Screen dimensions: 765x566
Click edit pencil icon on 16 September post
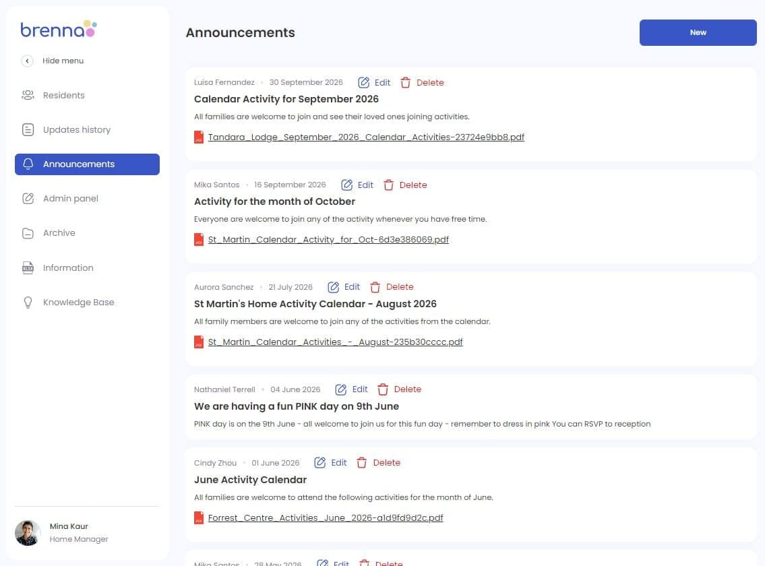click(x=347, y=185)
